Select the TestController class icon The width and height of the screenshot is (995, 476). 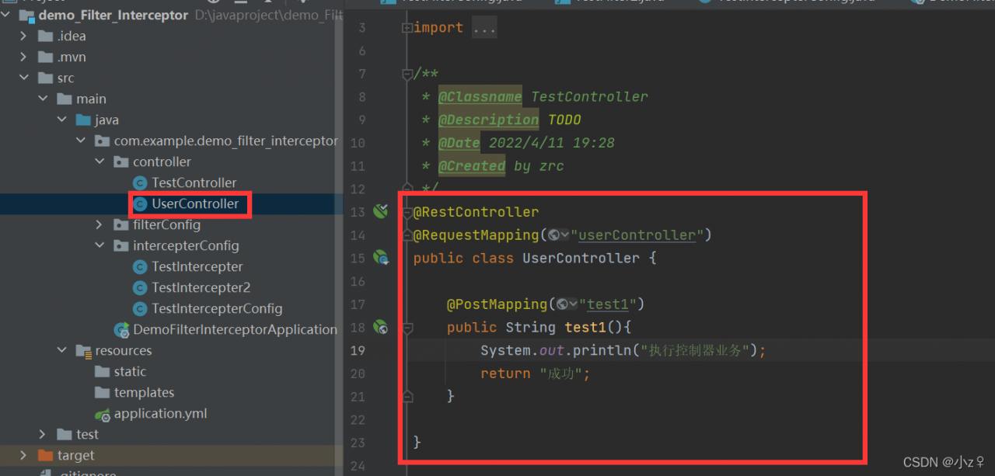(x=140, y=183)
